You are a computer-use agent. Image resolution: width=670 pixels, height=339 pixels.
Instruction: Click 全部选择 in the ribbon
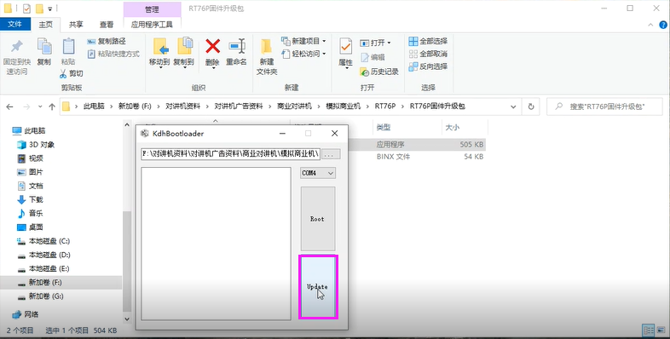coord(428,41)
